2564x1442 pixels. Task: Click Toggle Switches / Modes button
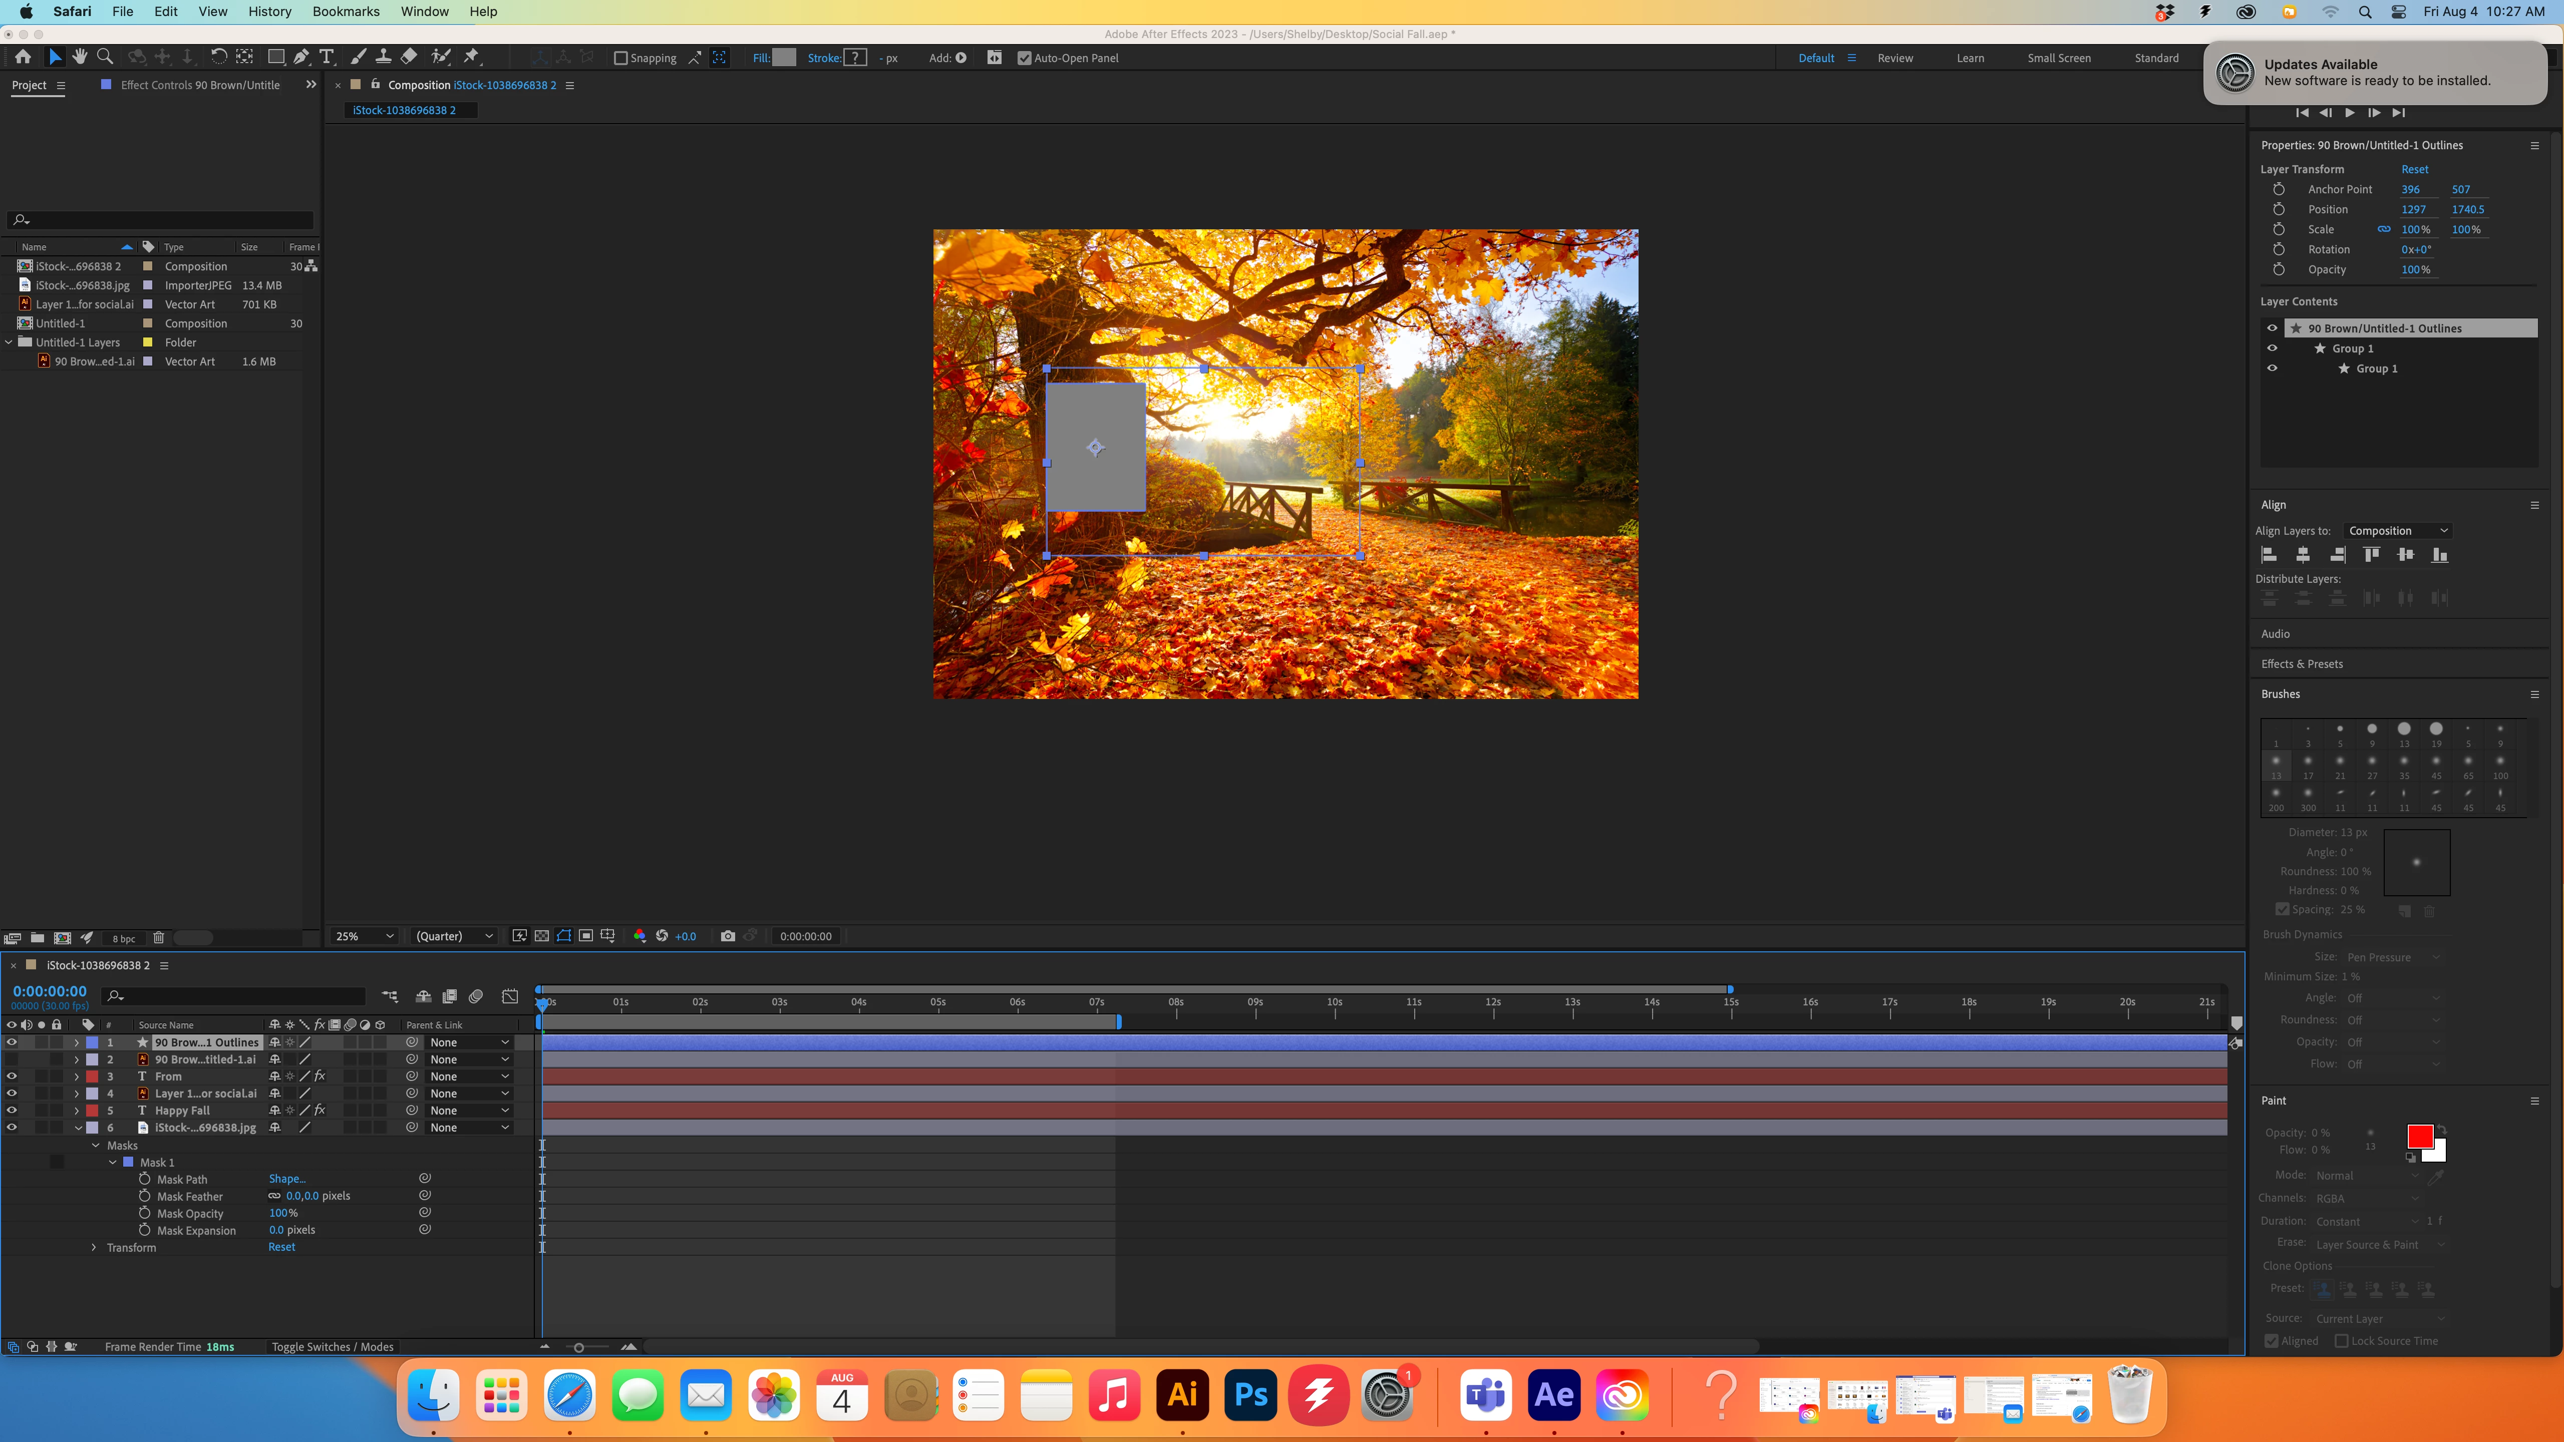(333, 1346)
